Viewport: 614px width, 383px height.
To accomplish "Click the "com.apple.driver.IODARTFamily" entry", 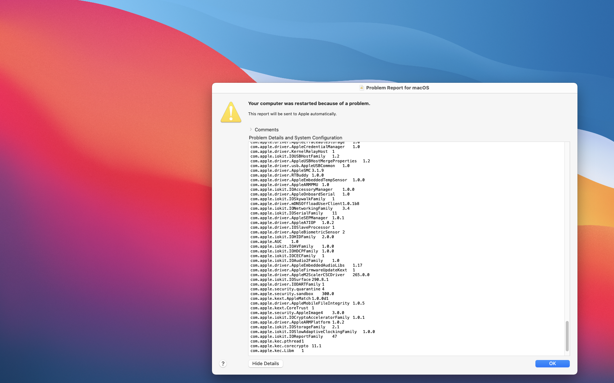I will 287,285.
